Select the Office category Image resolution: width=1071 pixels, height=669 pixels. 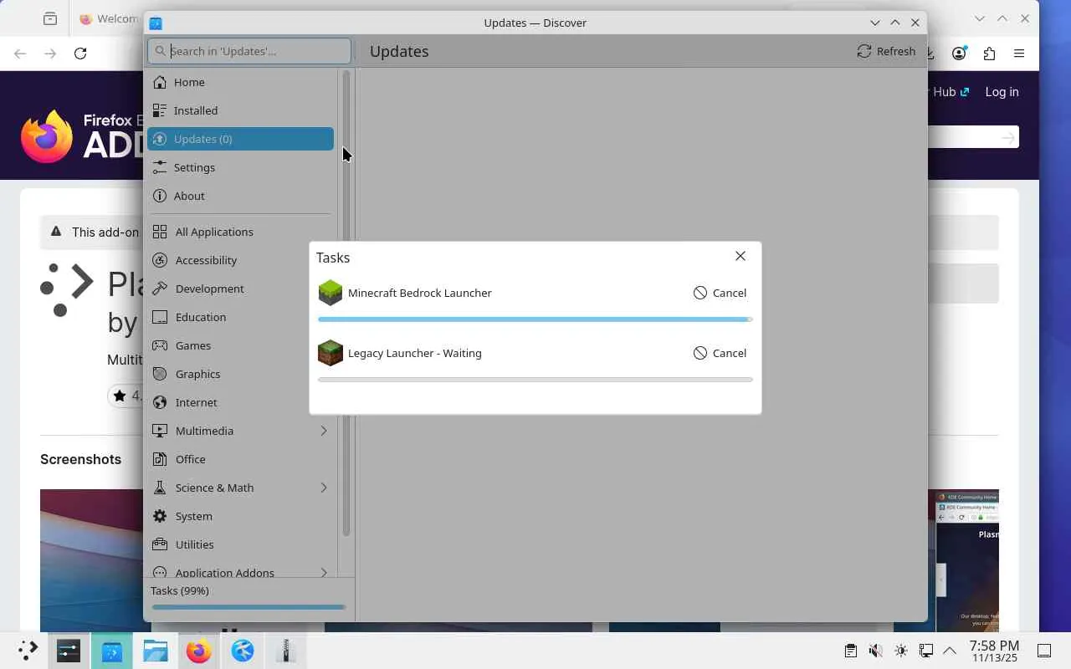[x=240, y=459]
